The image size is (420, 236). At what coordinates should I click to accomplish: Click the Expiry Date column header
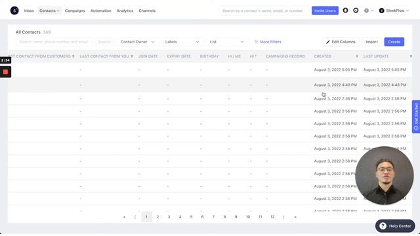178,56
